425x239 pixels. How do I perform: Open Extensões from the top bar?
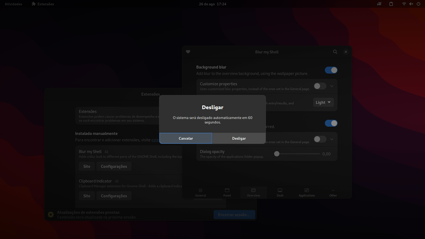tap(42, 4)
